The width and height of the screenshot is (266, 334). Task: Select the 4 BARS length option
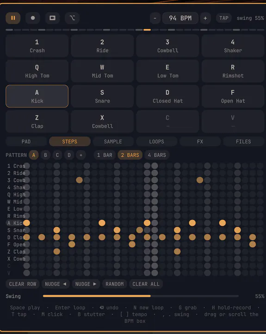(157, 155)
